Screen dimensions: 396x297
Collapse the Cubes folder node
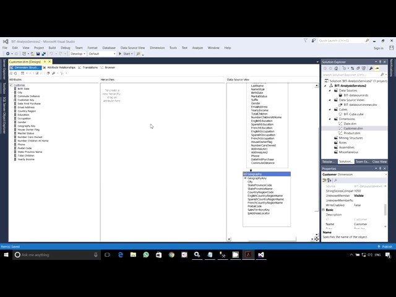pyautogui.click(x=330, y=110)
